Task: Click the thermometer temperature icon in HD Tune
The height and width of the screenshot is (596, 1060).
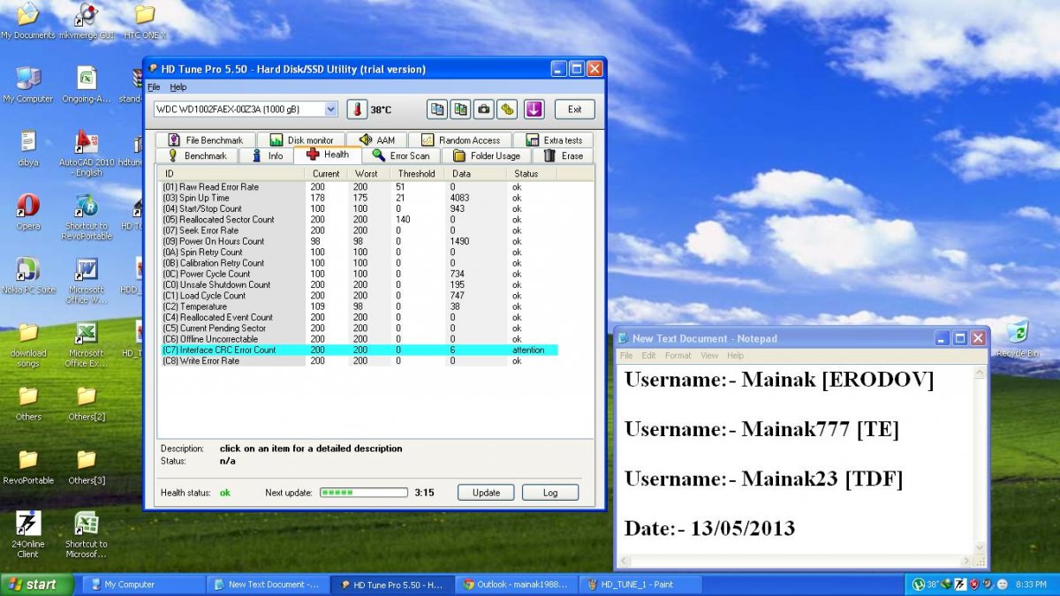Action: 356,109
